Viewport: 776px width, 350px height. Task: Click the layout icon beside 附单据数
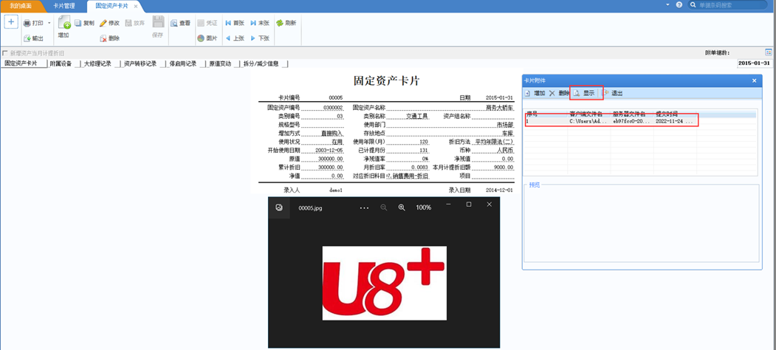(x=769, y=52)
